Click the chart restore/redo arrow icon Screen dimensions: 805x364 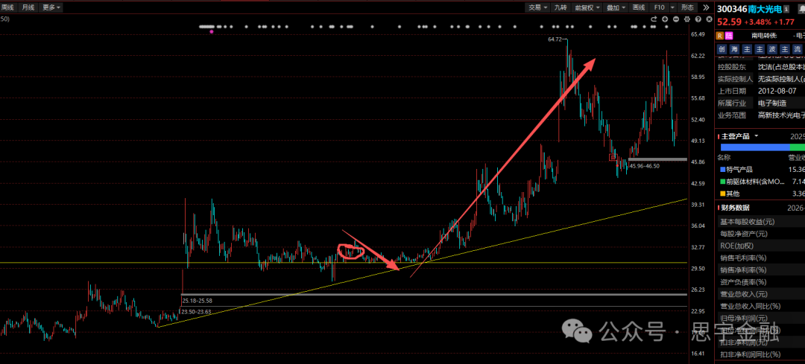654,19
